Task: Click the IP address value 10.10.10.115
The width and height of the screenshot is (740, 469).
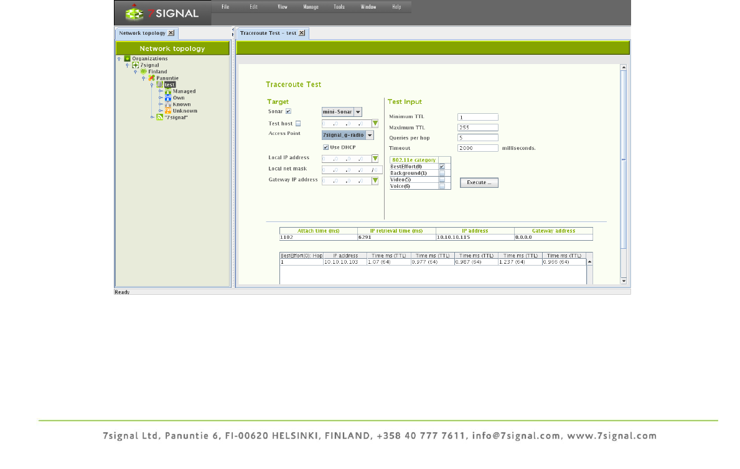Action: tap(475, 238)
